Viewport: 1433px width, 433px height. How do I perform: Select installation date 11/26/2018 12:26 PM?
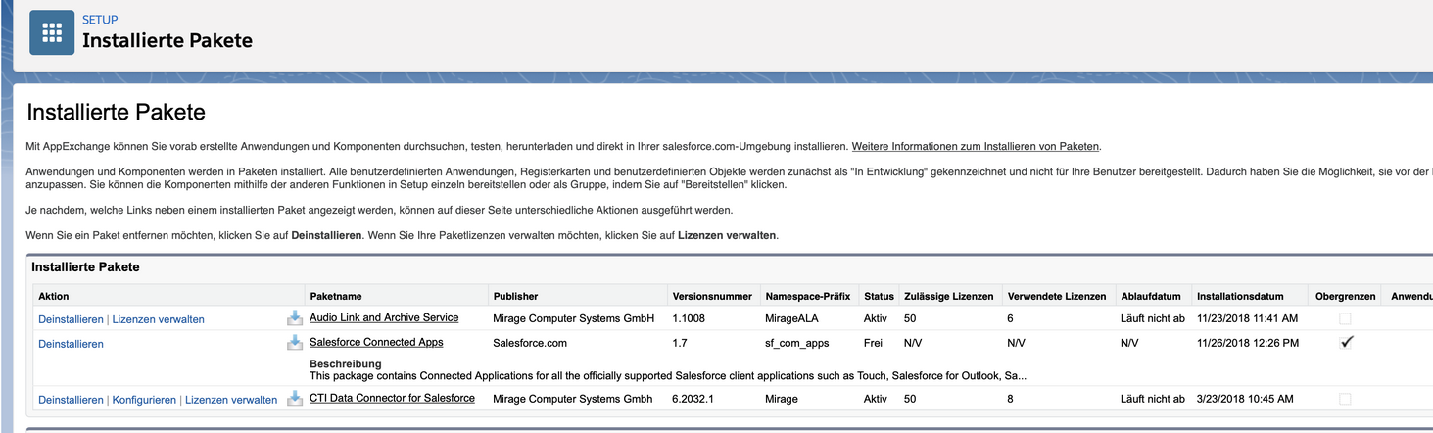[1248, 343]
